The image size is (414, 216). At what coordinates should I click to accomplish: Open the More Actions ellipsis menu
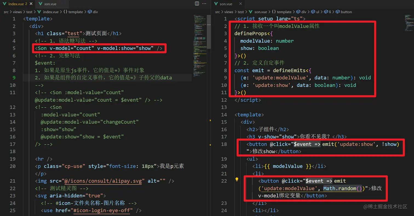pyautogui.click(x=204, y=4)
